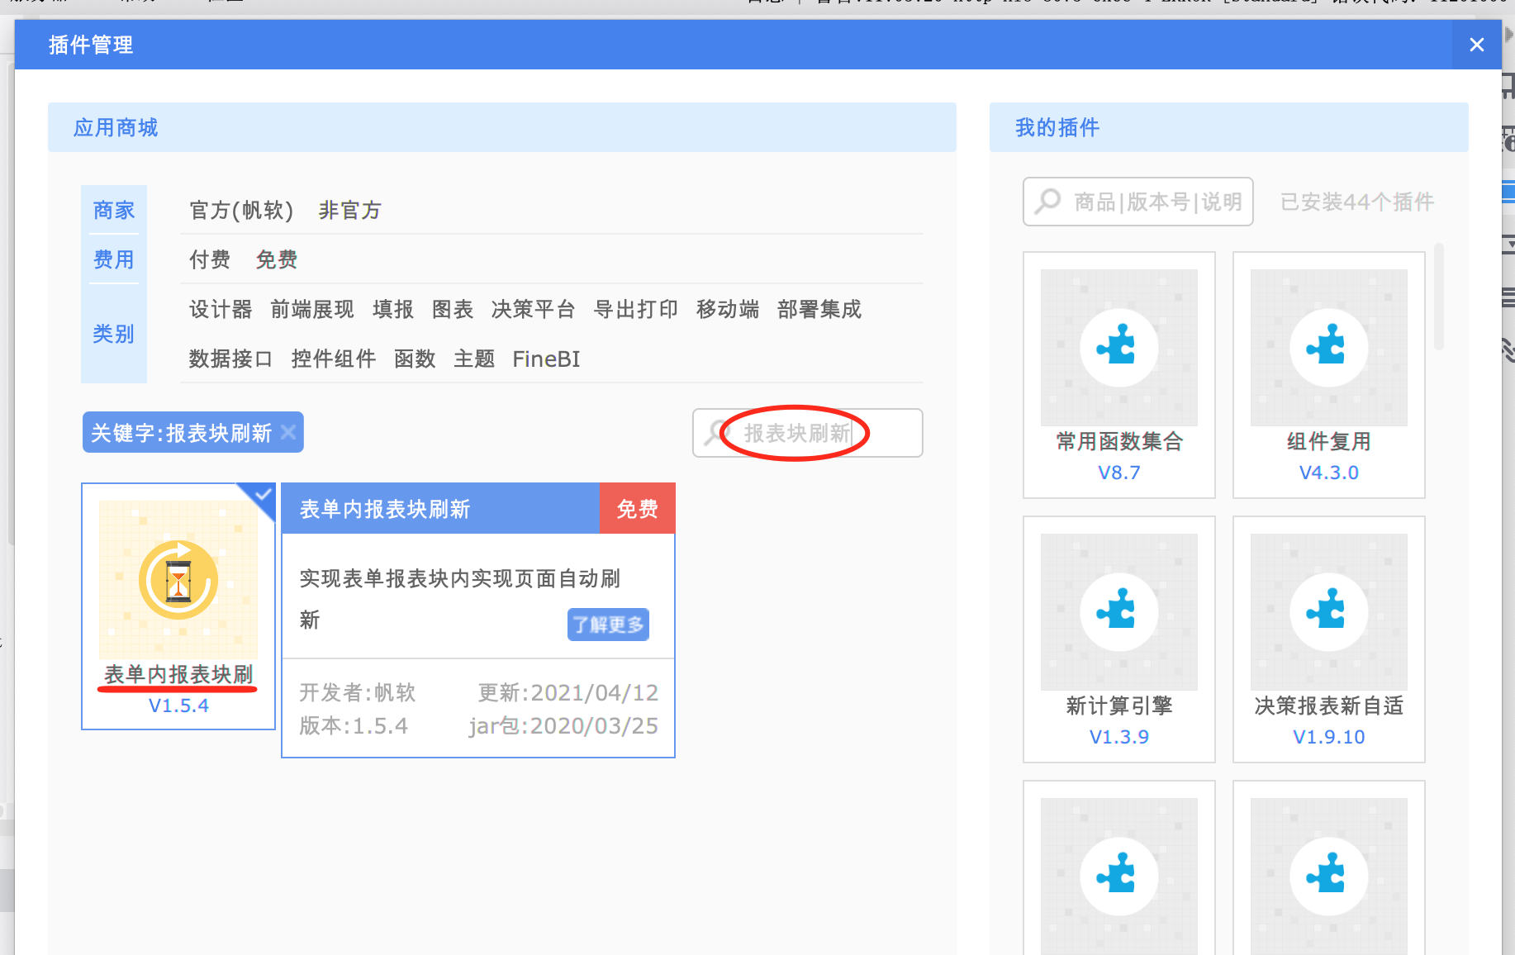Viewport: 1515px width, 955px height.
Task: Click the 应用商城 panel header
Action: (x=502, y=127)
